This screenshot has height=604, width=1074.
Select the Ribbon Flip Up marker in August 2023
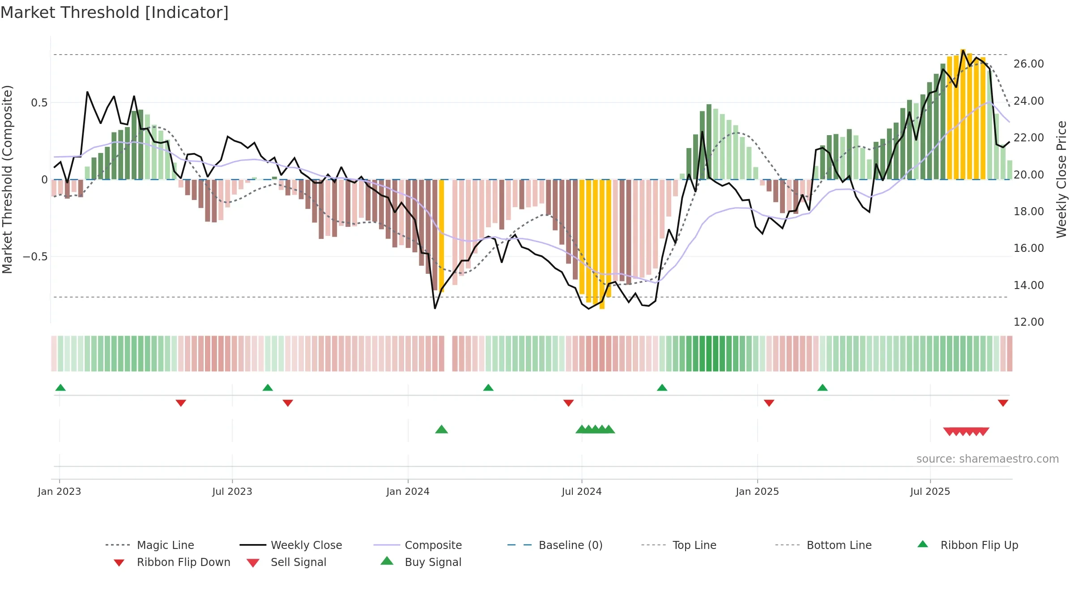(x=268, y=387)
